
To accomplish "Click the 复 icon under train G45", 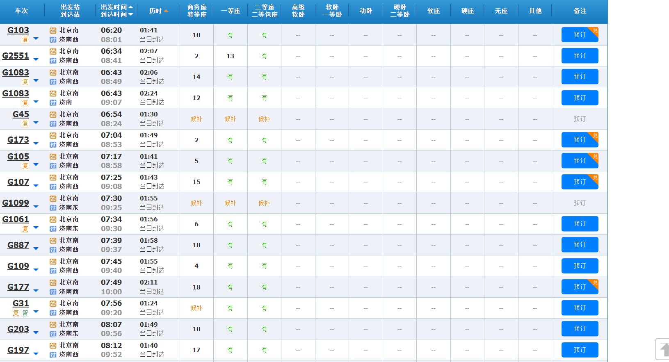I will click(25, 123).
